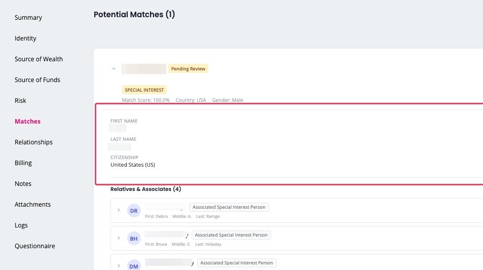Open Relationships section
The width and height of the screenshot is (483, 270).
[33, 142]
